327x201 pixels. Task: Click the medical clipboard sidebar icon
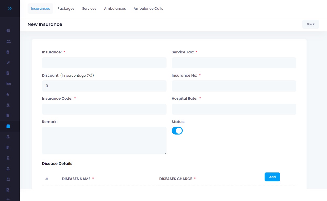pyautogui.click(x=8, y=52)
